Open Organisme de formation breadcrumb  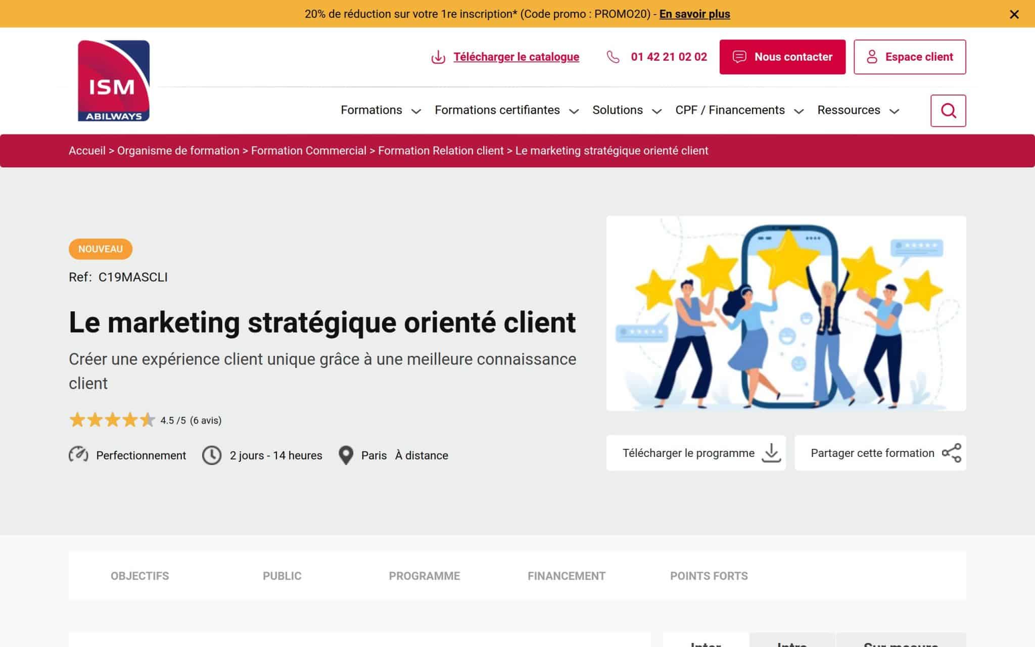(178, 151)
